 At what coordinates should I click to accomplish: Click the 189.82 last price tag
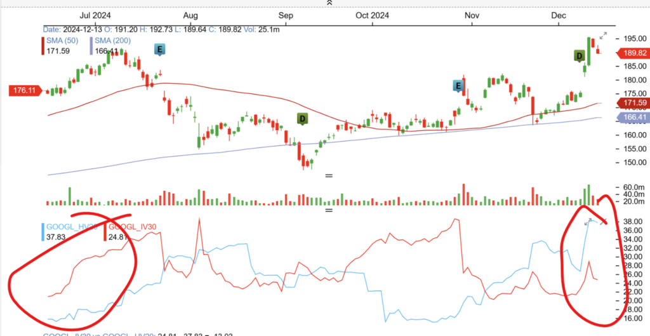(x=633, y=53)
